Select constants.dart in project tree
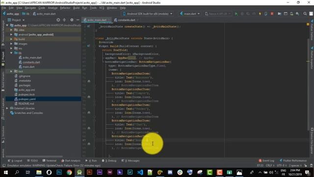Screen dimensions: 314x177 pos(31,62)
